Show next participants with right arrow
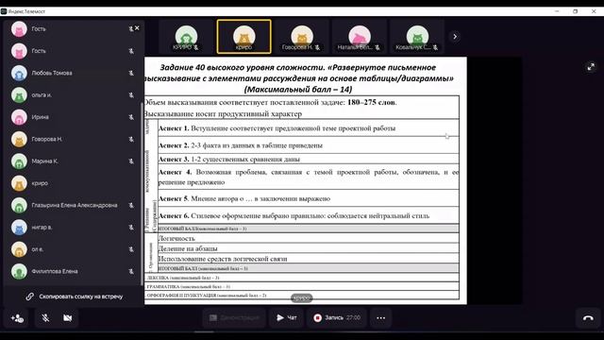Image resolution: width=604 pixels, height=340 pixels. click(x=455, y=37)
